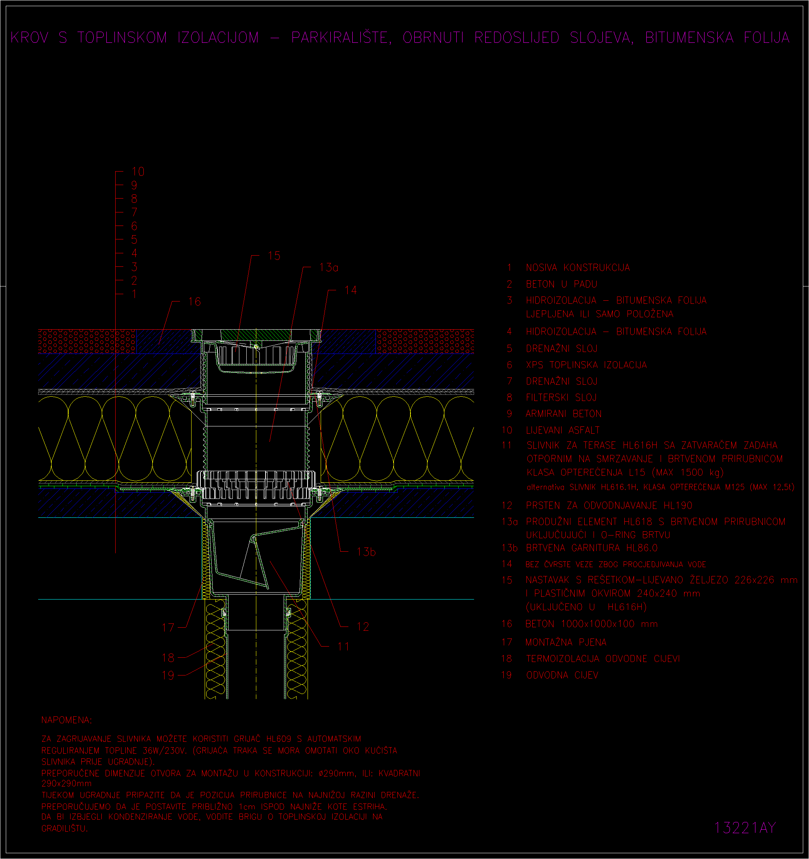
Task: Select callout label '11' below drain body
Action: pos(343,647)
